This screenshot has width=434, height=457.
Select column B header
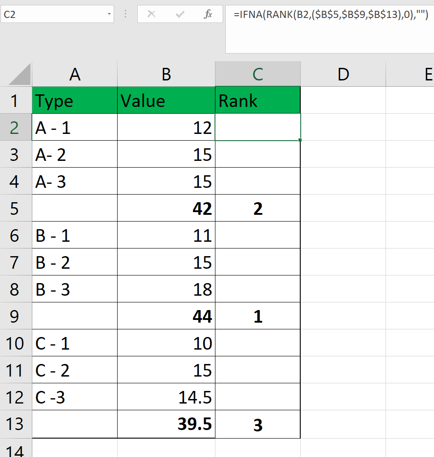click(166, 75)
